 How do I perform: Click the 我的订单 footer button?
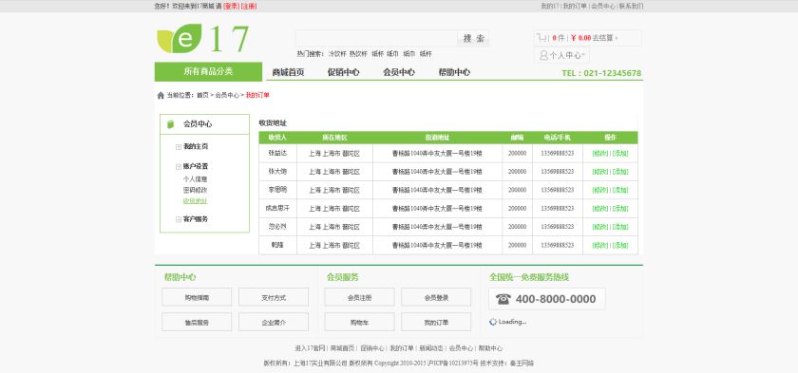[x=436, y=322]
